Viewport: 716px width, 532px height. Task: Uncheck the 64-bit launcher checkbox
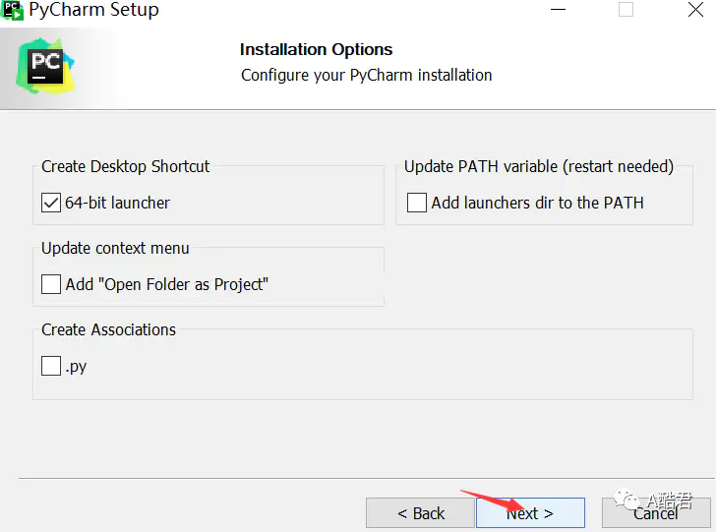click(51, 204)
